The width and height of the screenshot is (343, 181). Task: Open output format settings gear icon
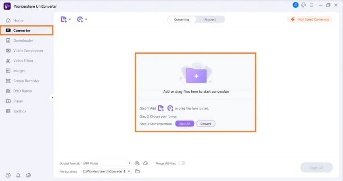[137, 163]
